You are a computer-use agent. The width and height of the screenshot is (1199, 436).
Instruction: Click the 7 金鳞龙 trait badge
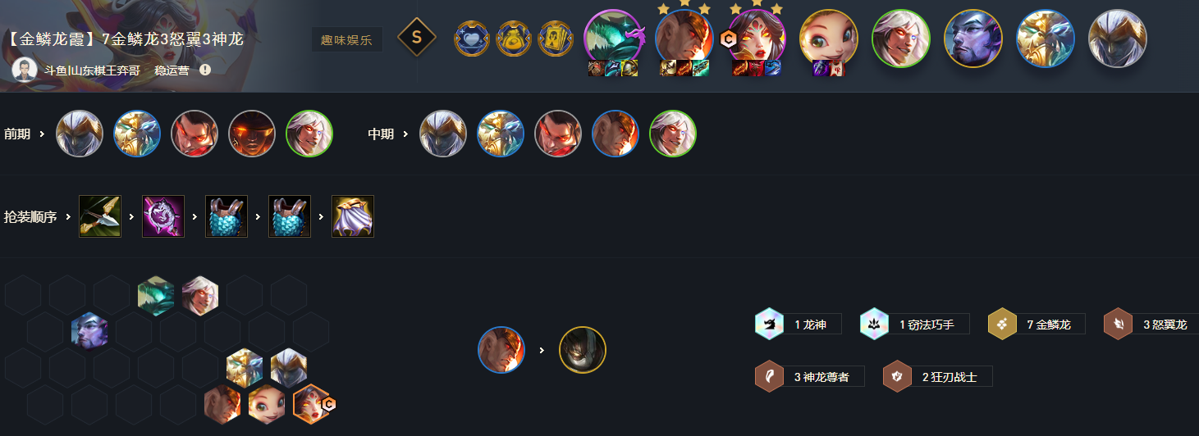1036,324
